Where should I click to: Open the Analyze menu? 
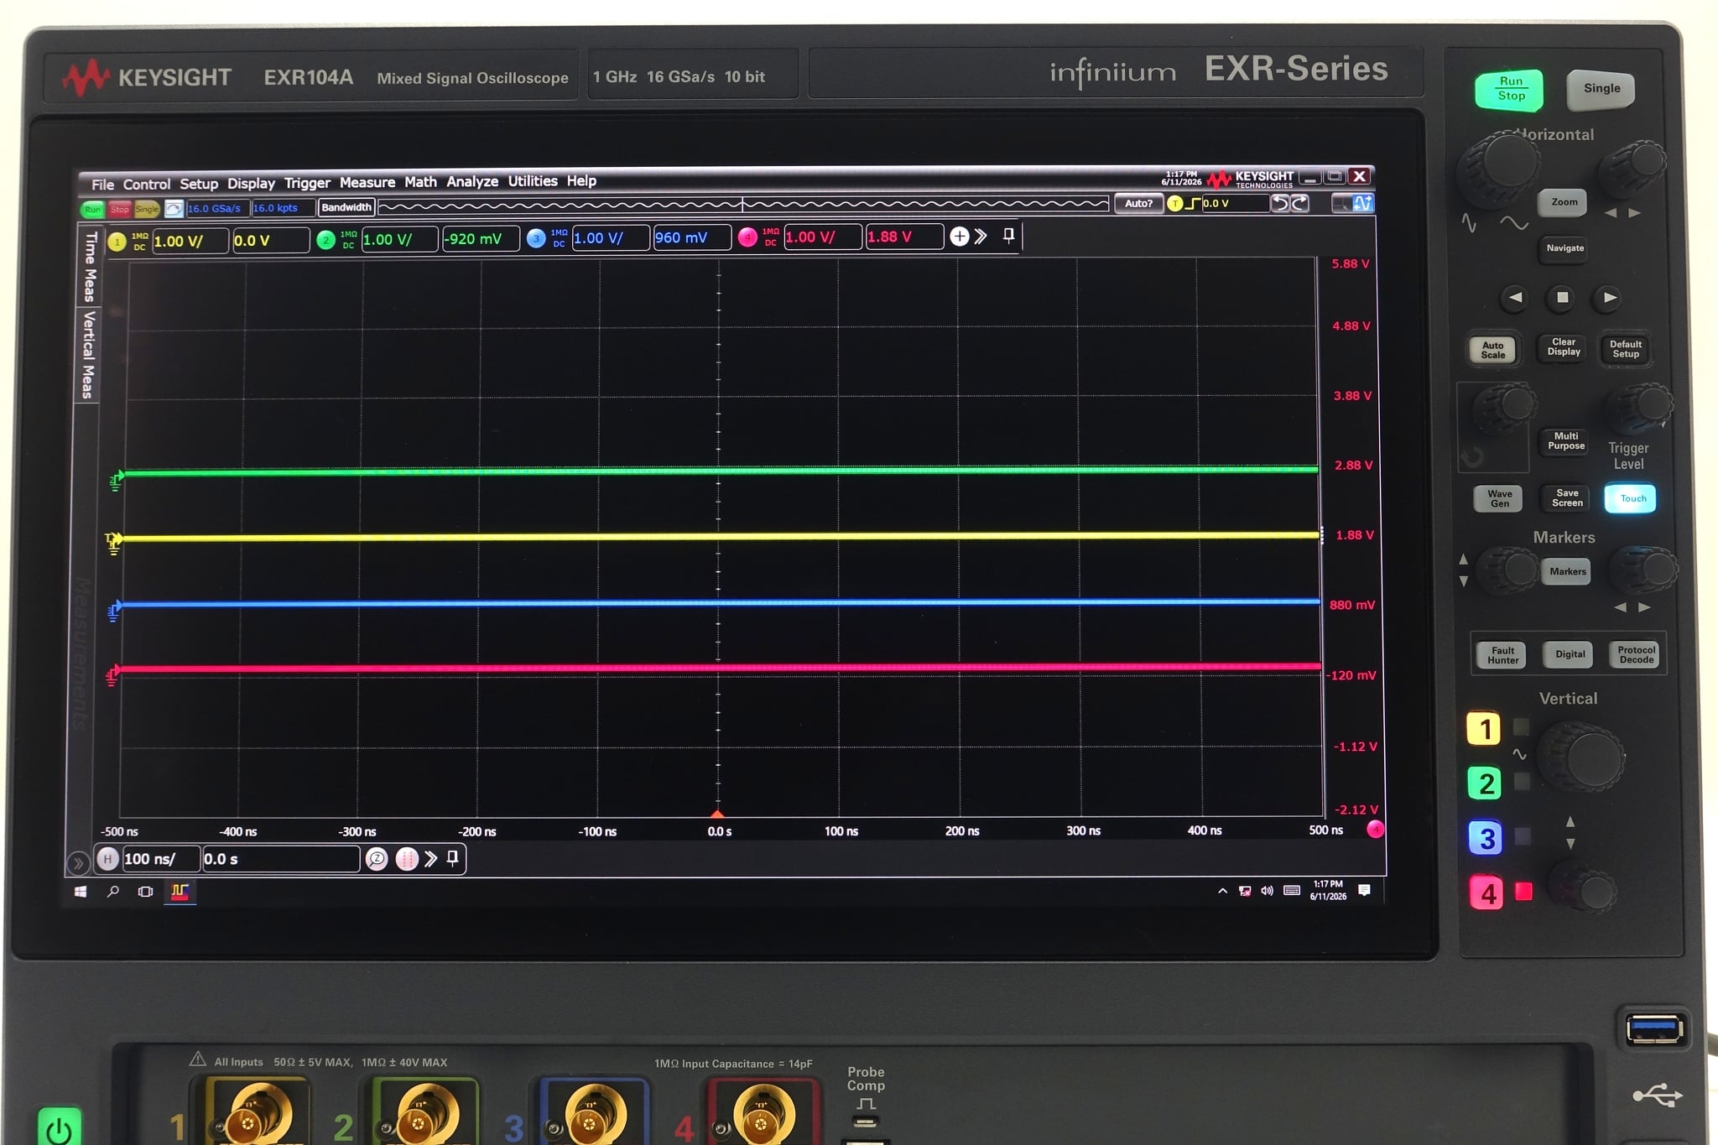click(x=471, y=181)
